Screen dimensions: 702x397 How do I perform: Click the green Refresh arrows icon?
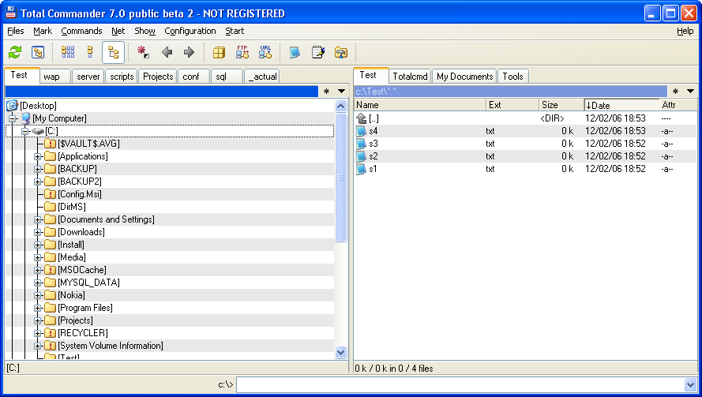(x=15, y=52)
